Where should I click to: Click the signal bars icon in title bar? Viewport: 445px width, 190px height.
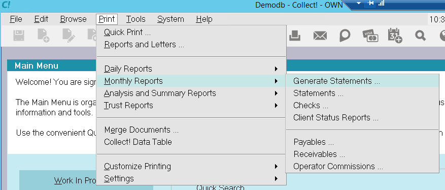click(x=381, y=3)
